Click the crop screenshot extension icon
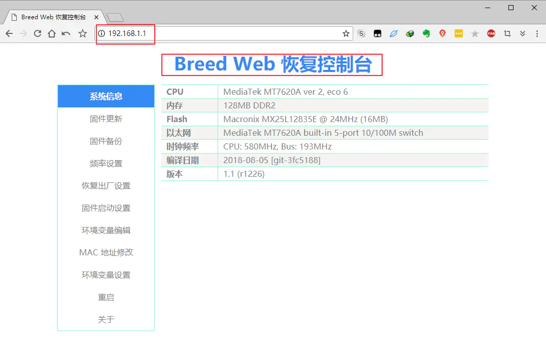This screenshot has height=342, width=546. (x=507, y=33)
